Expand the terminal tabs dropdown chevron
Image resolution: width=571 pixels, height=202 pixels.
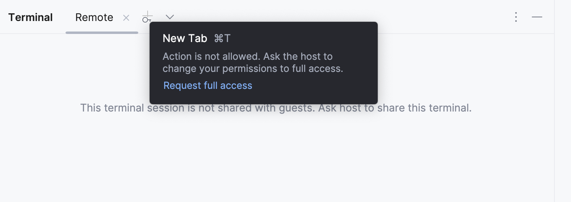170,17
